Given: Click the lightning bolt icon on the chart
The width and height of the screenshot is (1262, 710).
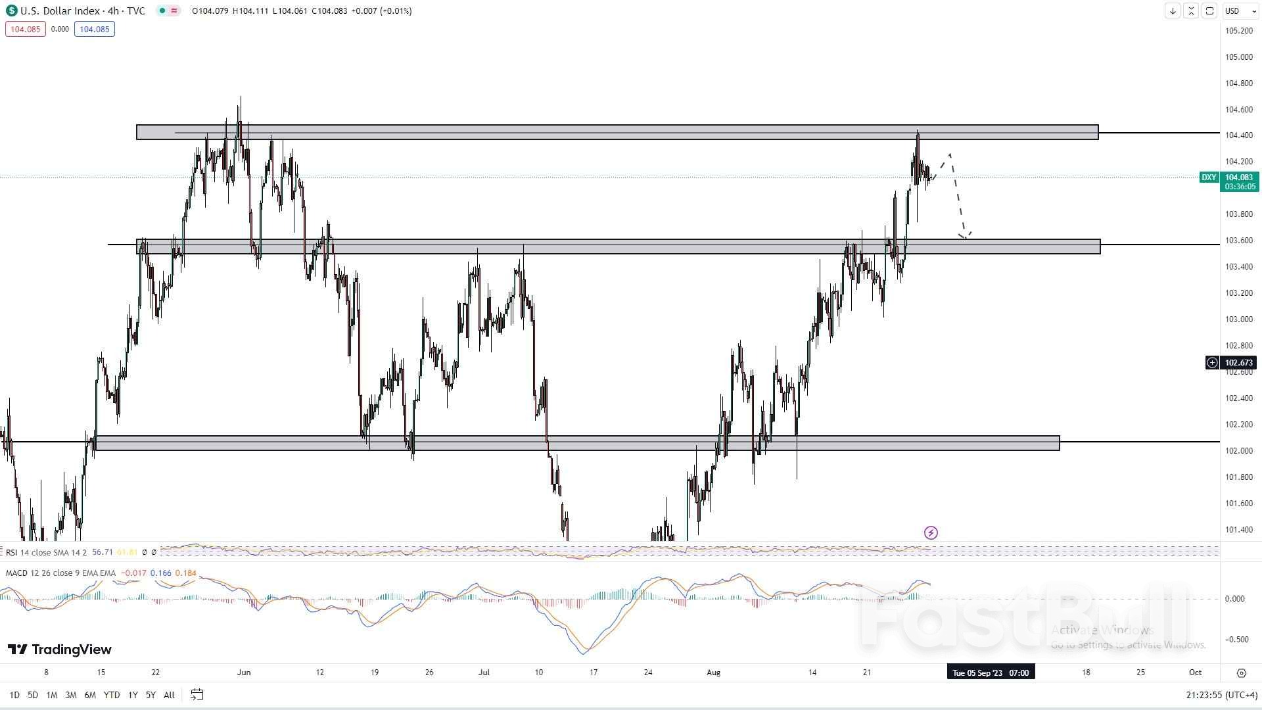Looking at the screenshot, I should (x=931, y=532).
